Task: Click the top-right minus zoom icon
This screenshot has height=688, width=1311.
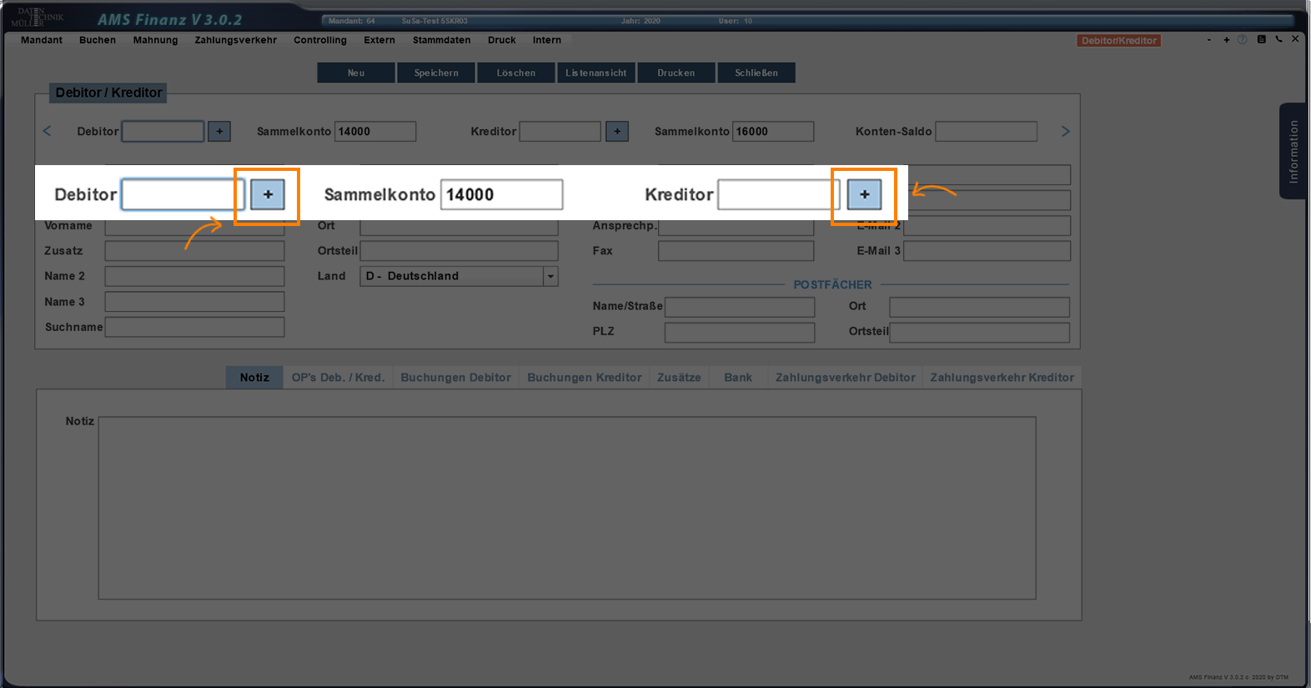Action: click(1209, 40)
